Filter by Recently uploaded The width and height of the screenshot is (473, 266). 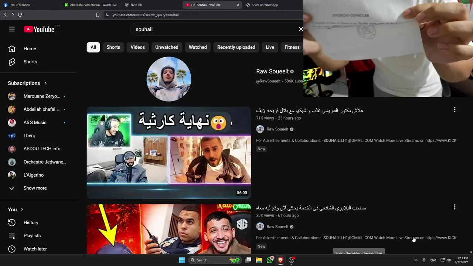click(236, 47)
